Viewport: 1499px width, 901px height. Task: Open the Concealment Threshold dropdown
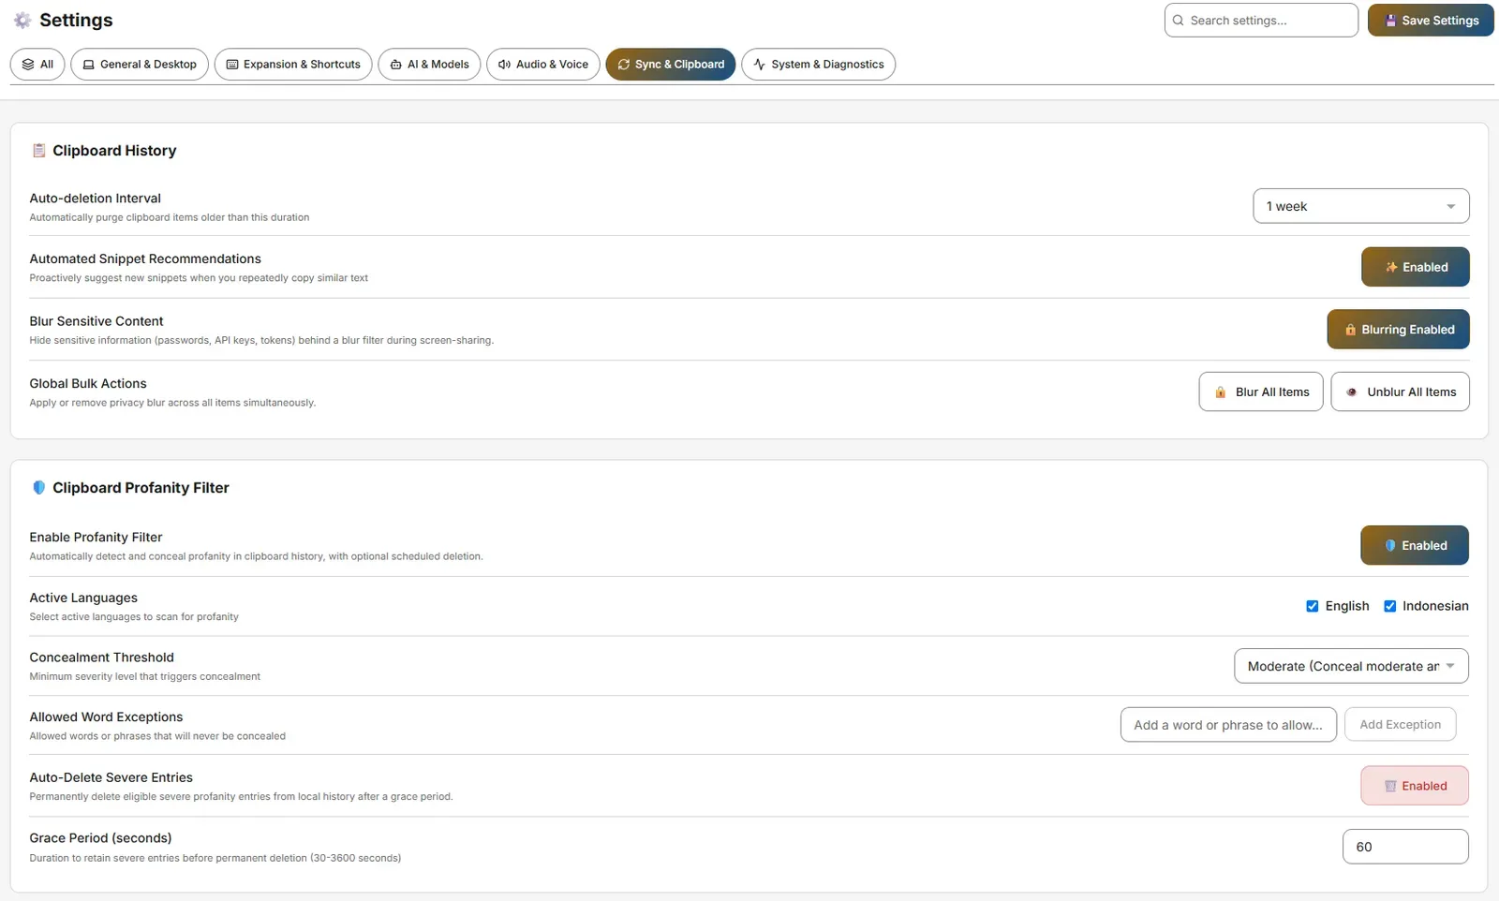[x=1351, y=667]
